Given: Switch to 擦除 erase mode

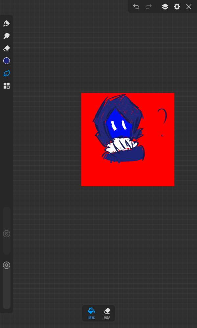Looking at the screenshot, I should point(107,313).
